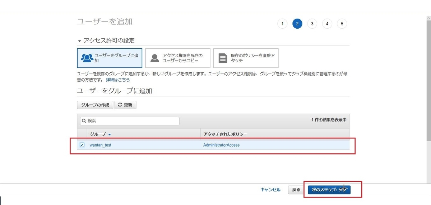Click the グループの作成 button
This screenshot has height=205, width=431.
pyautogui.click(x=95, y=105)
